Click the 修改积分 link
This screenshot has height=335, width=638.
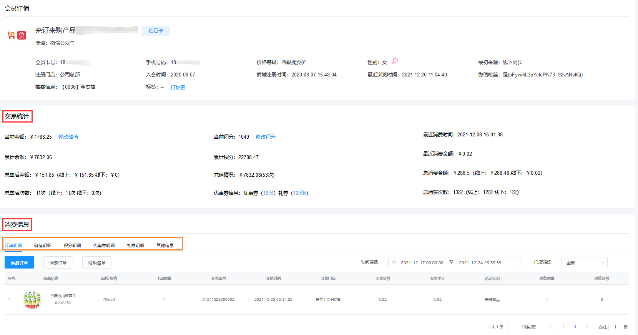pos(266,137)
